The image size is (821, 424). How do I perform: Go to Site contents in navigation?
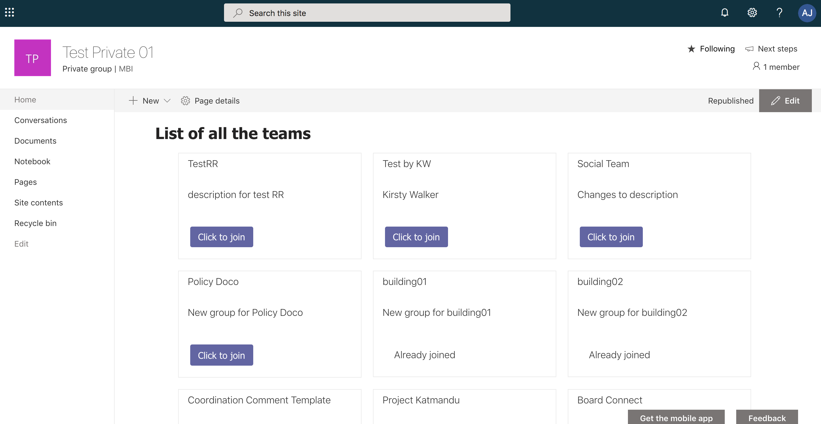tap(39, 203)
